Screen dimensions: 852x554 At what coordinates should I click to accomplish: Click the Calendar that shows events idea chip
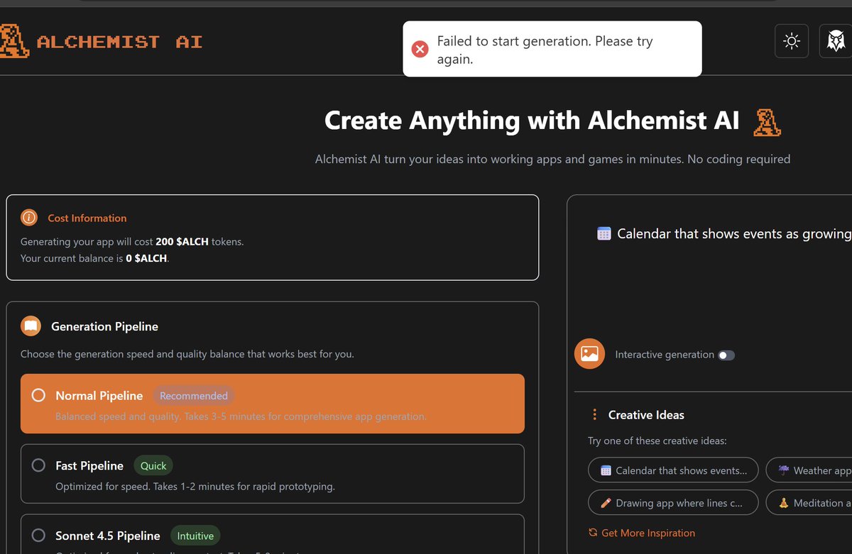pos(673,470)
